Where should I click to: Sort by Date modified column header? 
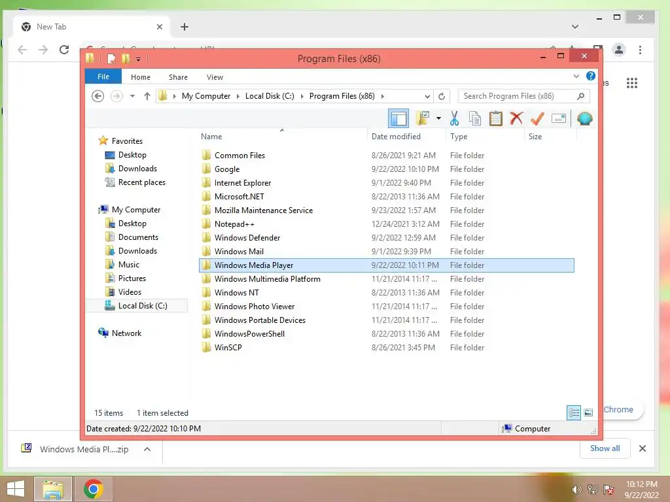point(406,136)
